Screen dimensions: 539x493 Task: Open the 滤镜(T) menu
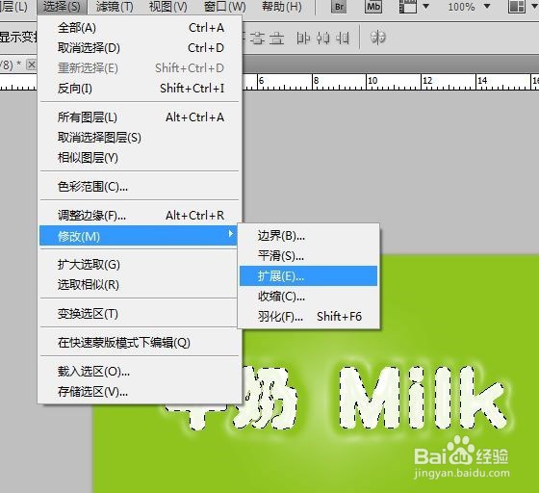coord(115,7)
